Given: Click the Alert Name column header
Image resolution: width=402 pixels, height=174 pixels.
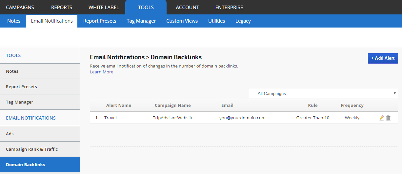Looking at the screenshot, I should (x=118, y=105).
